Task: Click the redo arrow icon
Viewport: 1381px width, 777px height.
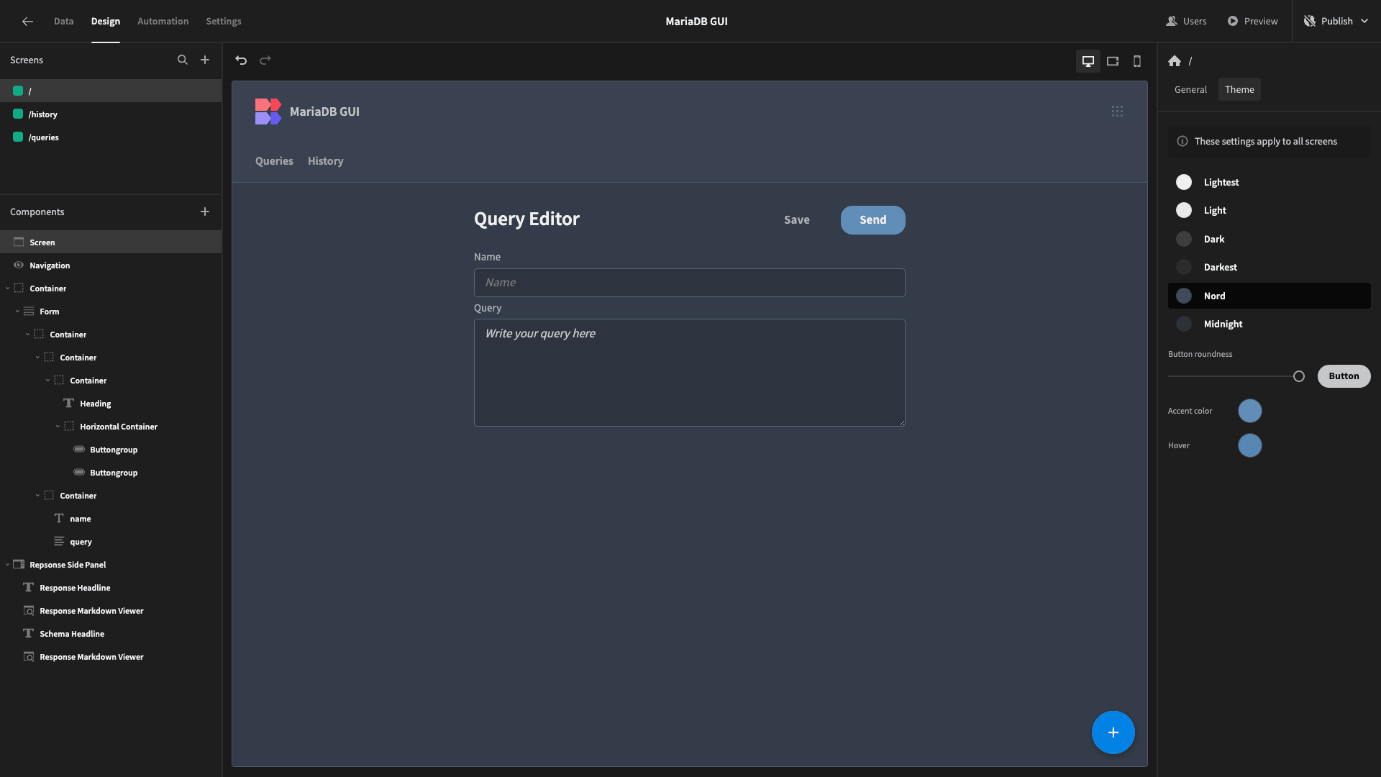Action: (x=265, y=60)
